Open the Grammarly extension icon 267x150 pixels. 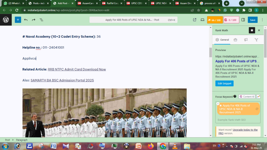point(225,10)
